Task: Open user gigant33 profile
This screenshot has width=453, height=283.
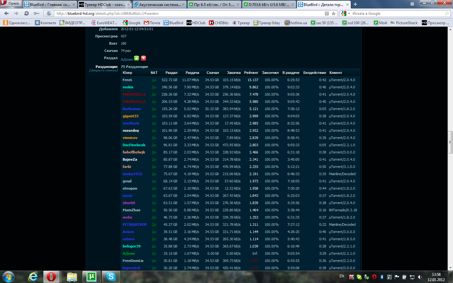Action: coord(131,116)
